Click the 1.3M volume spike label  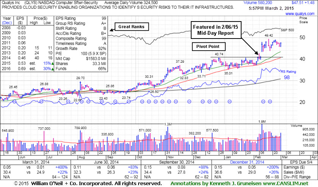pyautogui.click(x=168, y=124)
